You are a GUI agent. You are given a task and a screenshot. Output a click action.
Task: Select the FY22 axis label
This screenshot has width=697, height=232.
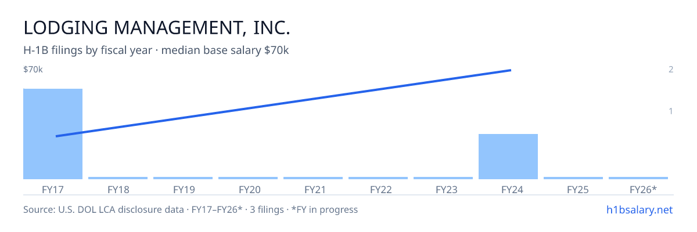point(378,190)
